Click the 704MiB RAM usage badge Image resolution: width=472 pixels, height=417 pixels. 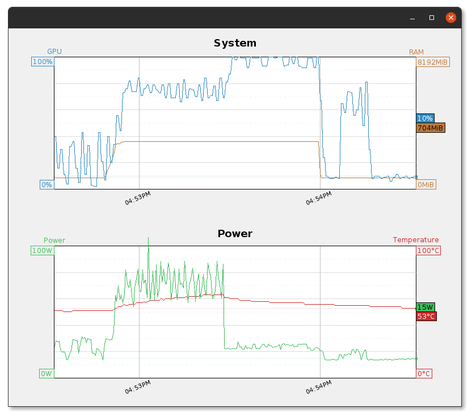tap(431, 128)
